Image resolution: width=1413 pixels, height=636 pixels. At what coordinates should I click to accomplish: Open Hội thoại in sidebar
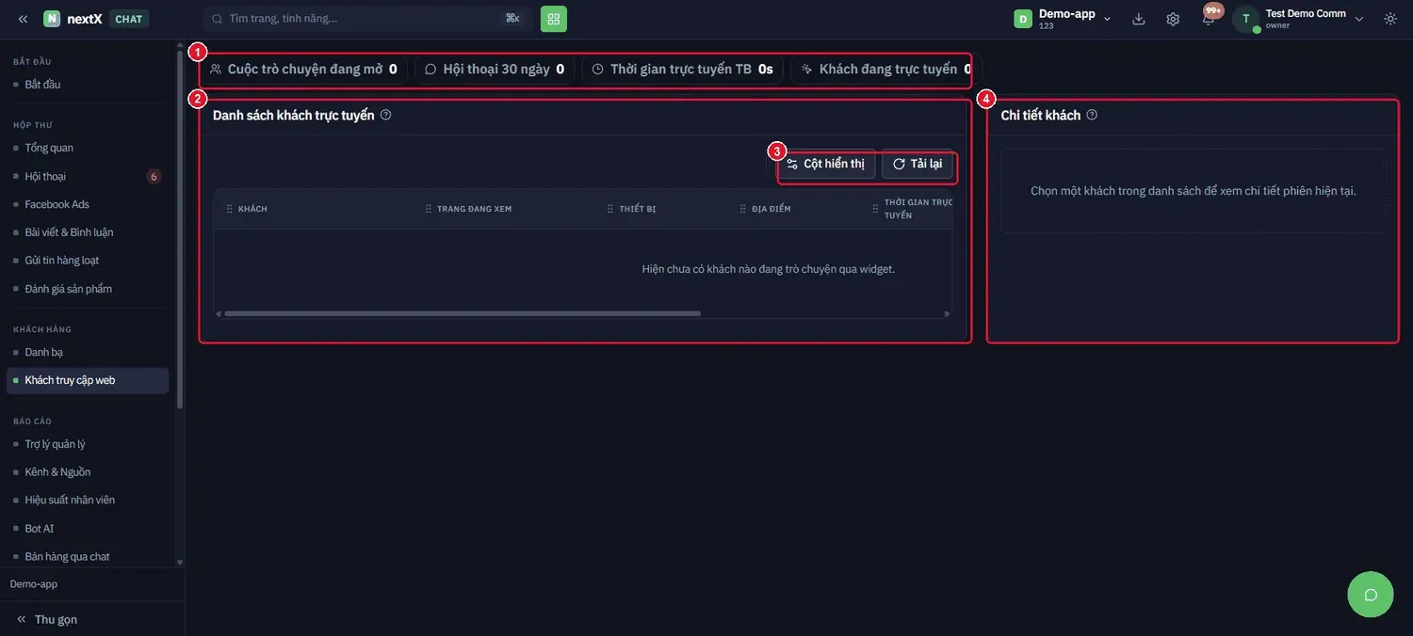88,176
